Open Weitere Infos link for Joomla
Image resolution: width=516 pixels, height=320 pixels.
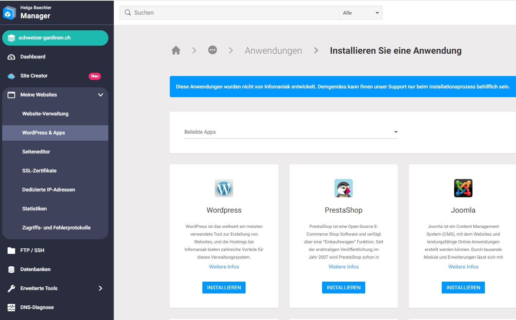(463, 267)
